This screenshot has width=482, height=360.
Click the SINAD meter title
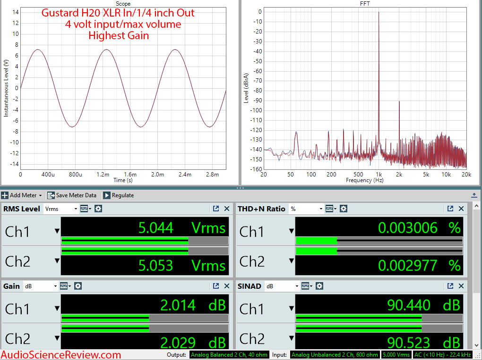click(249, 286)
